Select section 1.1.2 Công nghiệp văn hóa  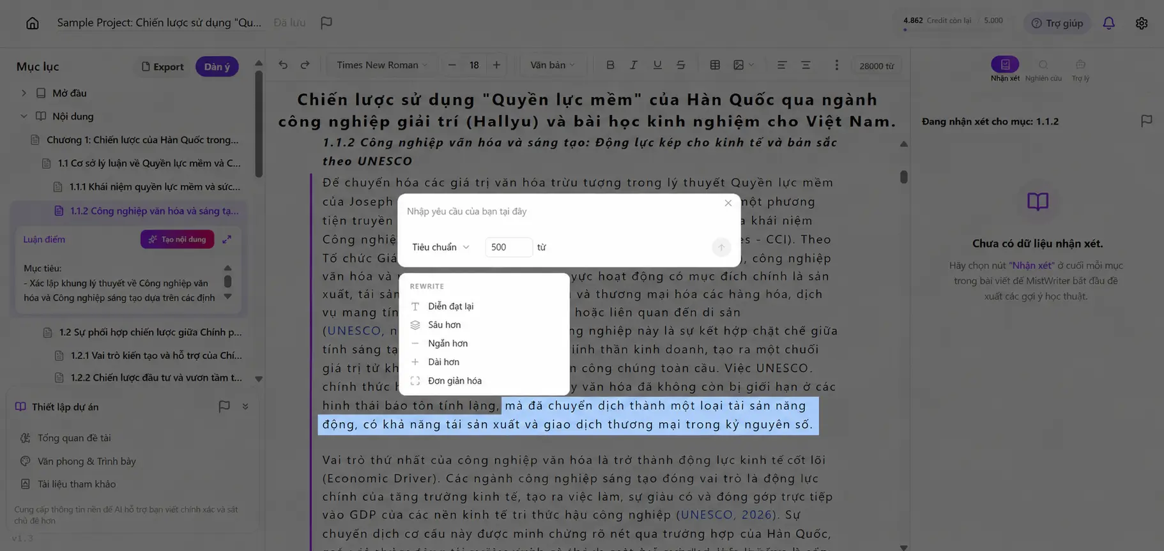click(x=148, y=211)
